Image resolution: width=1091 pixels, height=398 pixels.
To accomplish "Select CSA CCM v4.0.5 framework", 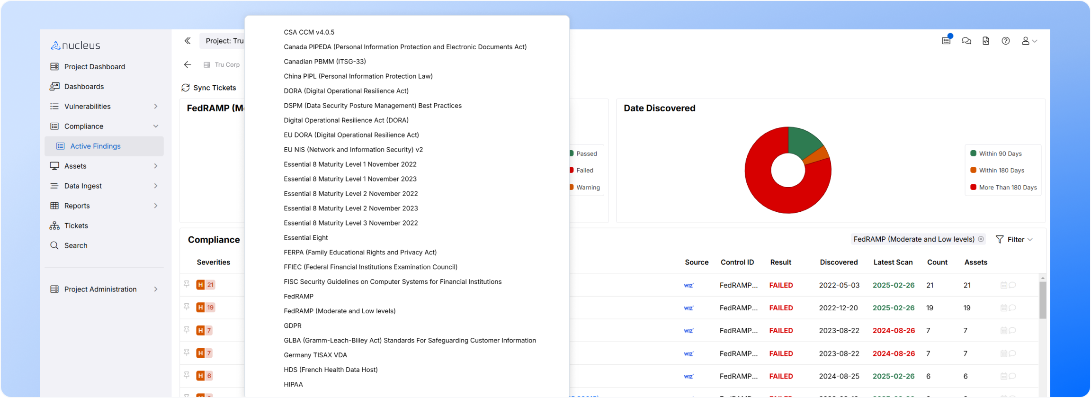I will (x=309, y=32).
